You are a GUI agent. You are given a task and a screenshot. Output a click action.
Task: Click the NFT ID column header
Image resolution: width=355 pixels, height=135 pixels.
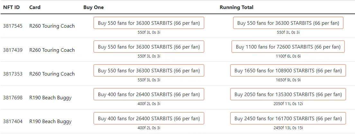pos(11,7)
